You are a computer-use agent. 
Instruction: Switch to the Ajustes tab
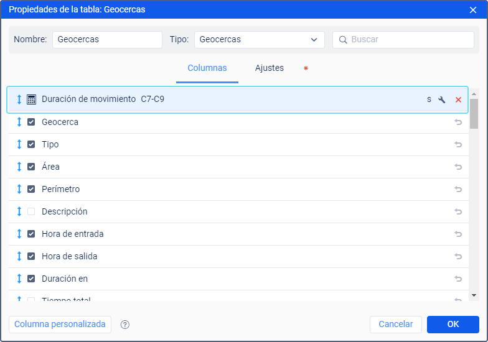tap(269, 68)
